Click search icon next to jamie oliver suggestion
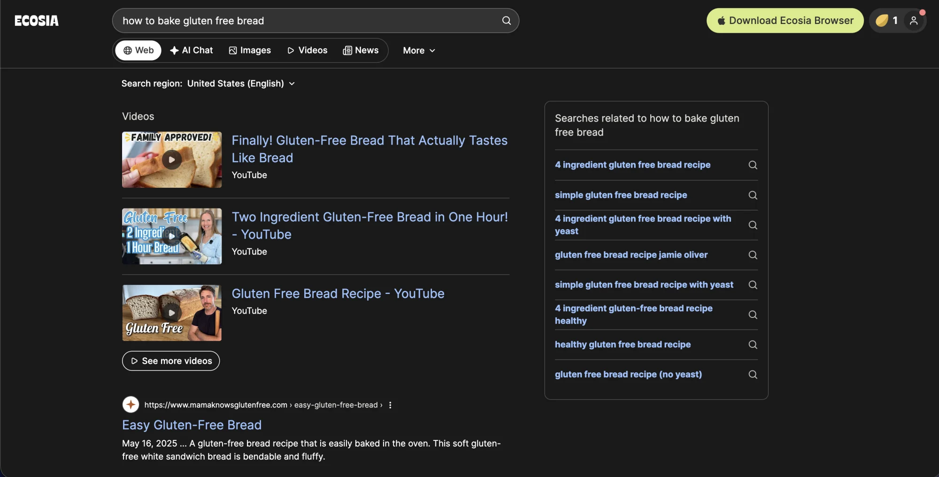The image size is (939, 477). (753, 255)
